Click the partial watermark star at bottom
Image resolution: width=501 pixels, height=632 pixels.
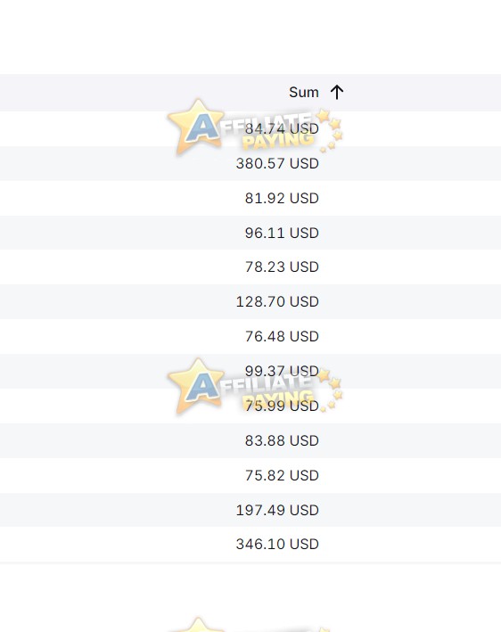coord(198,624)
